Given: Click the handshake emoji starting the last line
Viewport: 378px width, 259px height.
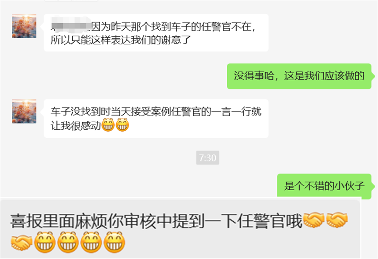Looking at the screenshot, I should (22, 242).
